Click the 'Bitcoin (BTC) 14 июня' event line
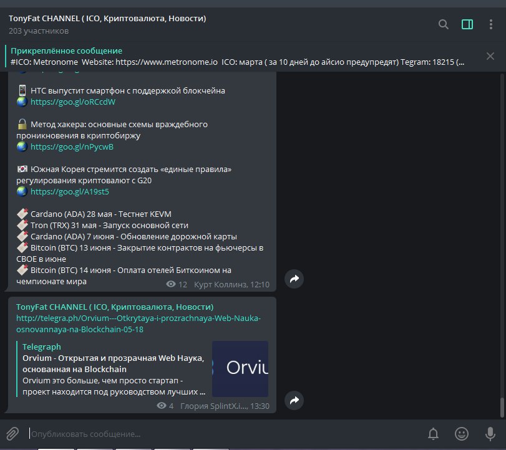506x450 pixels. pos(124,275)
